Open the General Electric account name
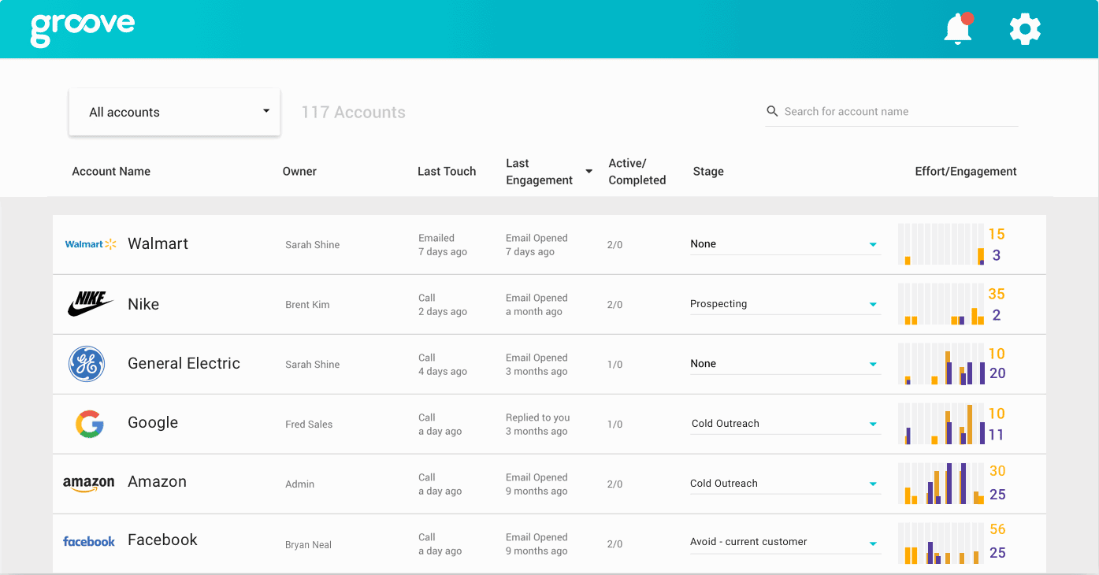1099x575 pixels. click(x=184, y=363)
